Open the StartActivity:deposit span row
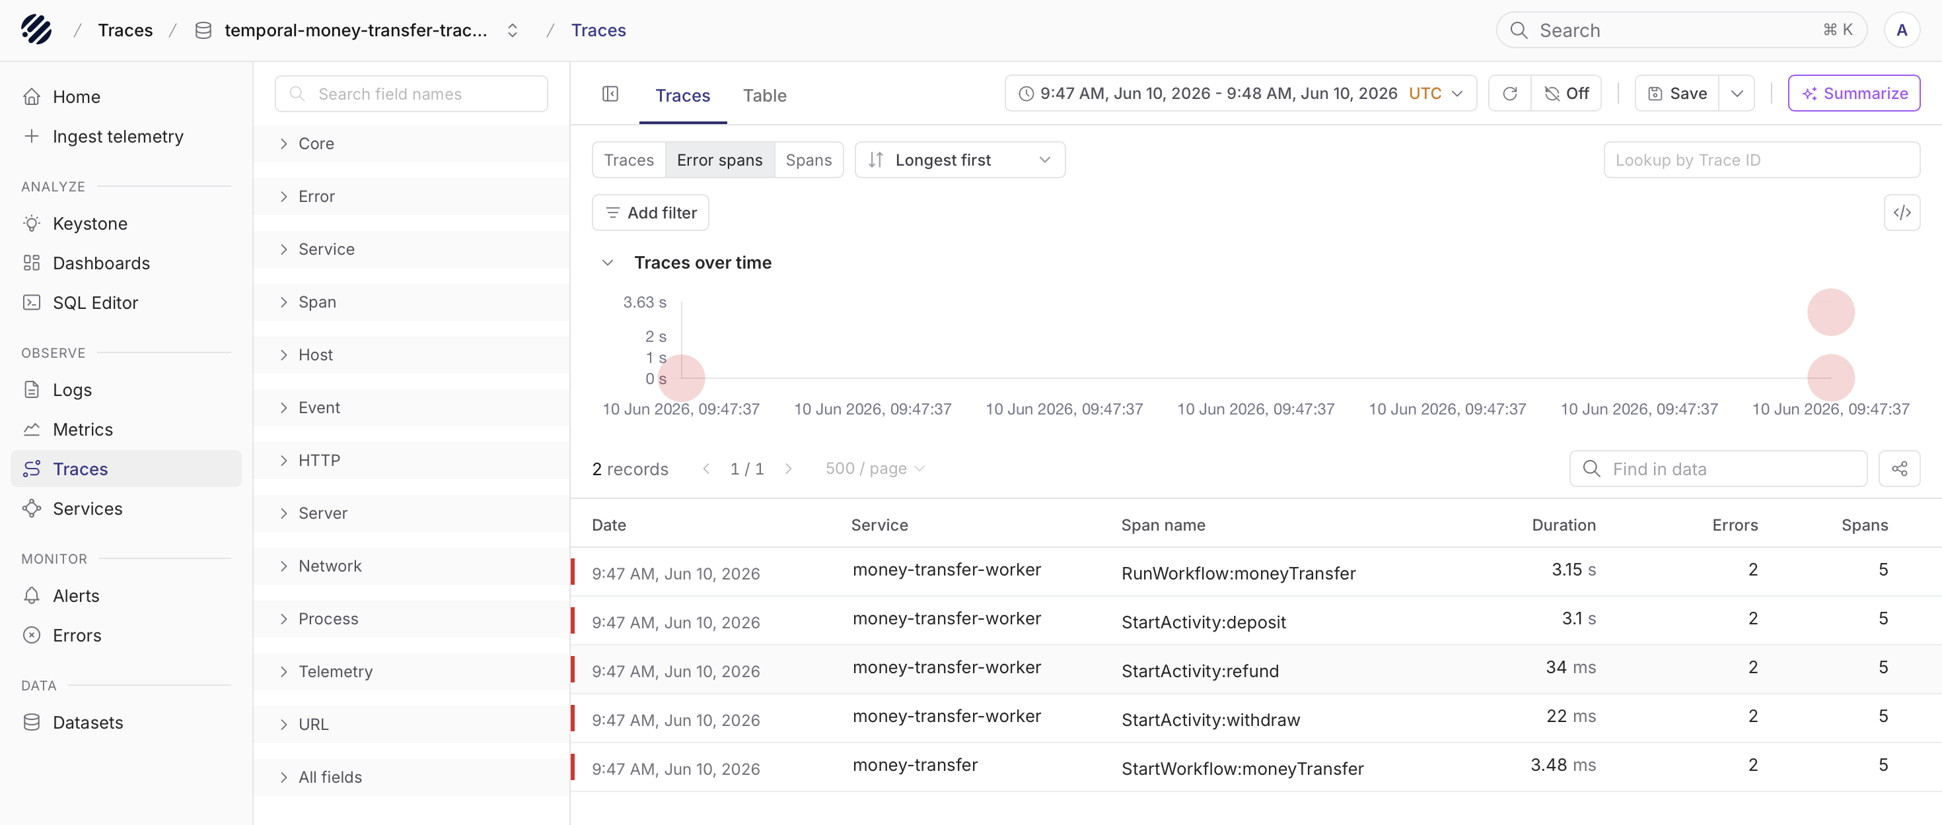This screenshot has height=825, width=1942. [1255, 621]
